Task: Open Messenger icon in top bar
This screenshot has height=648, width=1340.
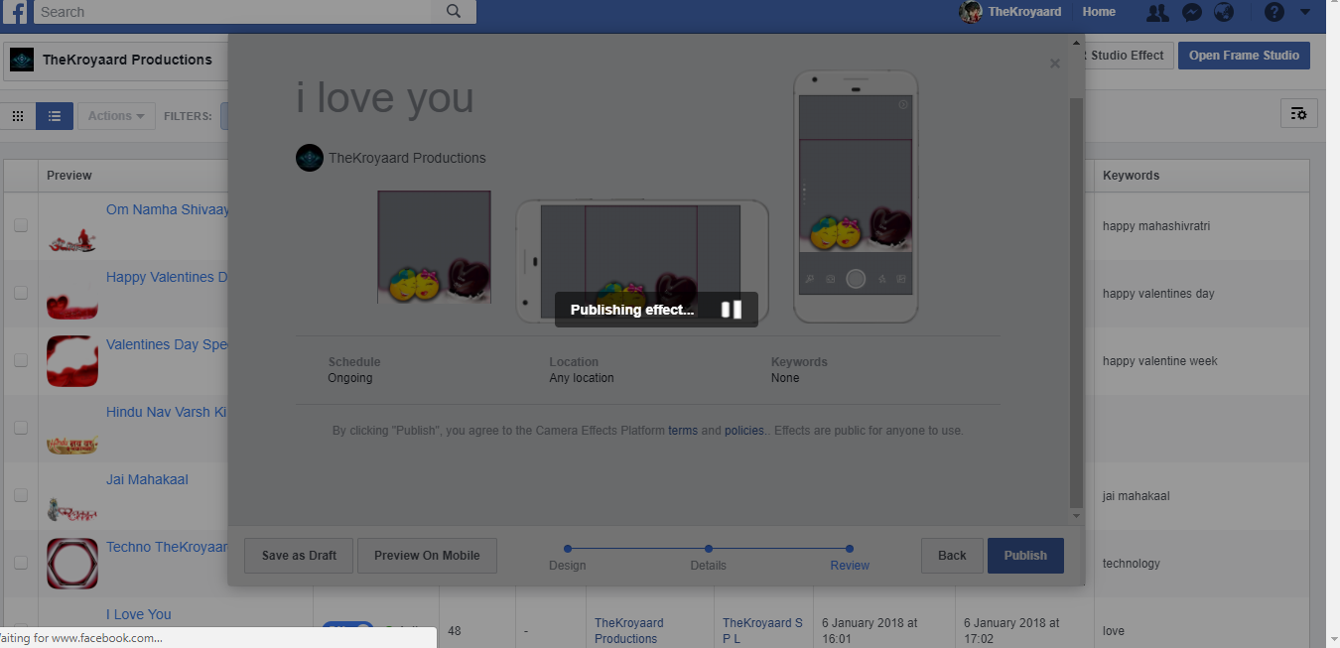Action: pyautogui.click(x=1192, y=12)
